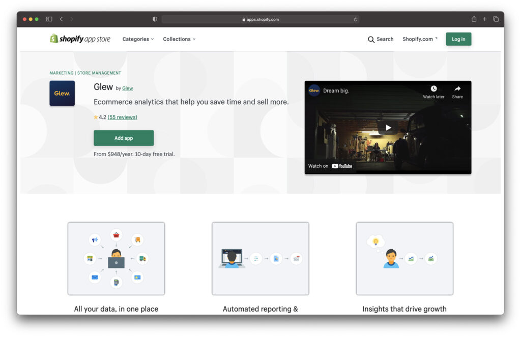521x337 pixels.
Task: Open the Safari sidebar toggle icon
Action: pyautogui.click(x=49, y=19)
